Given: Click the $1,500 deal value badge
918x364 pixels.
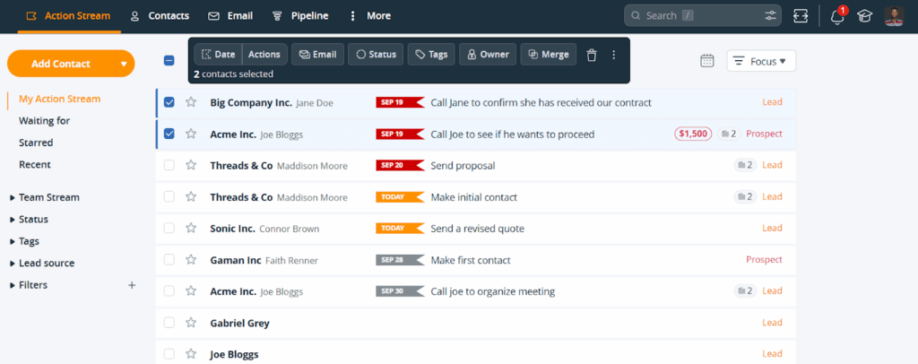Looking at the screenshot, I should point(693,134).
